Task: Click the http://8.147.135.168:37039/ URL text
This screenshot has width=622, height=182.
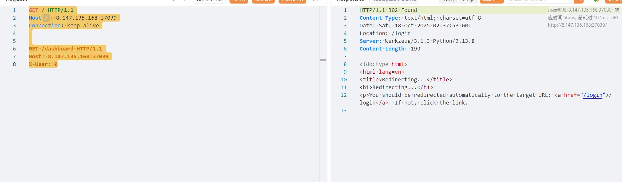Action: pos(577,25)
